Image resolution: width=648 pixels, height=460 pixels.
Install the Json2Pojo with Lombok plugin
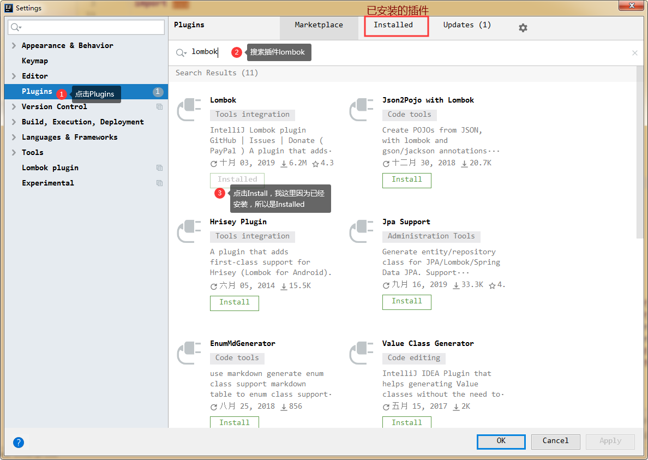click(x=407, y=180)
